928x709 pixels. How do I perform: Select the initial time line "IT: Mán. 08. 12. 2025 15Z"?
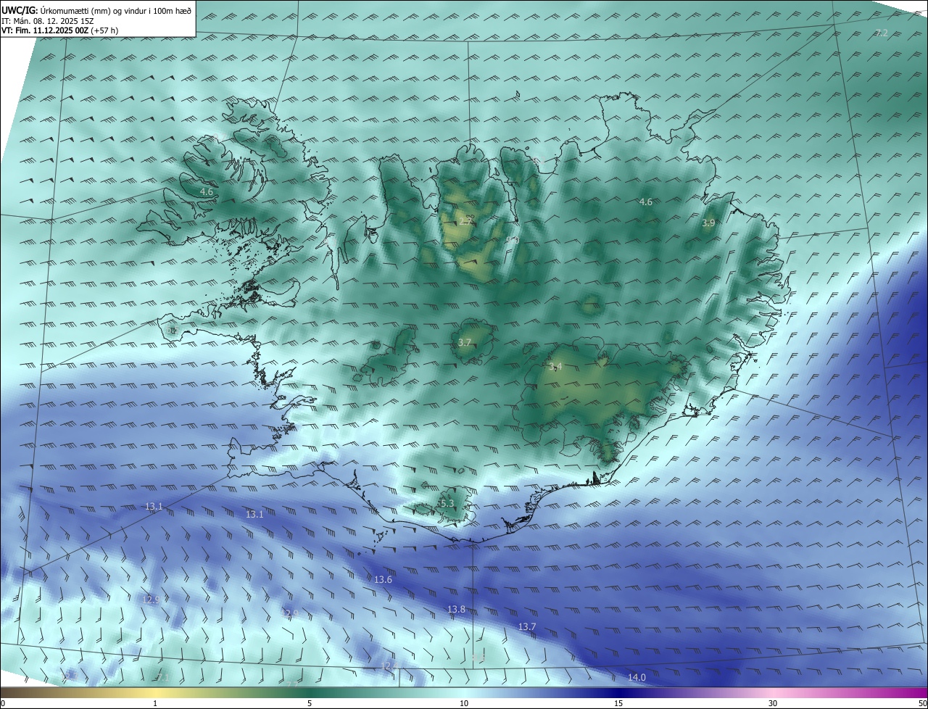coord(49,21)
